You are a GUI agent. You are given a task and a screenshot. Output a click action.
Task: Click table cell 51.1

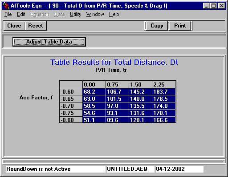tap(94, 120)
